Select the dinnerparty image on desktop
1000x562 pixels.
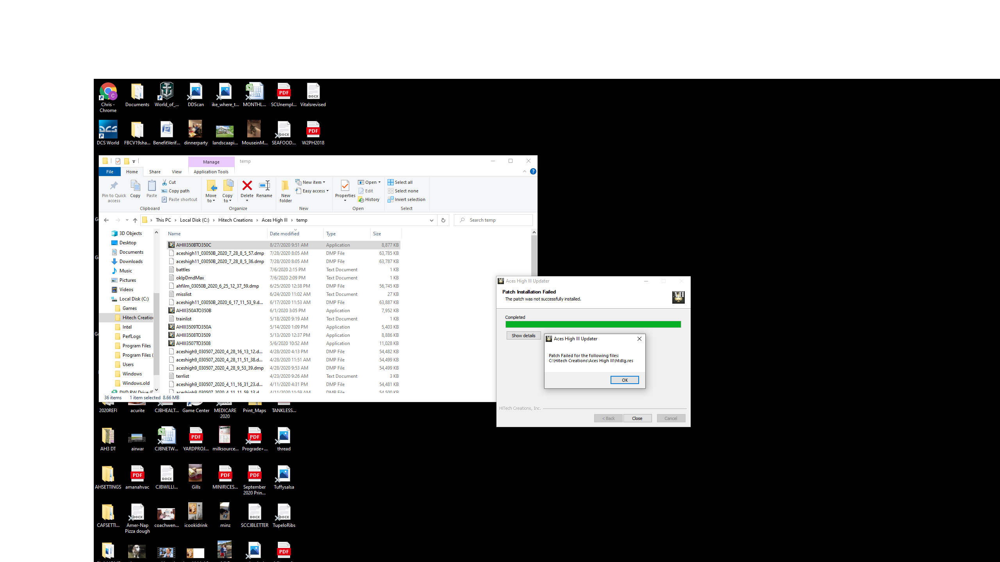pos(196,133)
